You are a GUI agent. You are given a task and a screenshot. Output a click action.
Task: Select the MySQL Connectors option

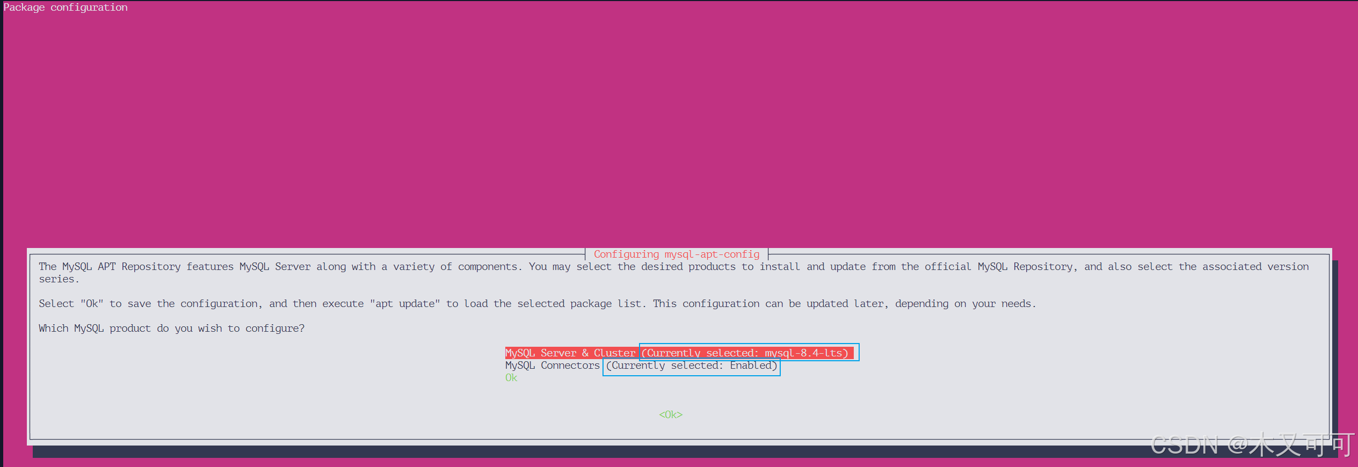(x=641, y=366)
